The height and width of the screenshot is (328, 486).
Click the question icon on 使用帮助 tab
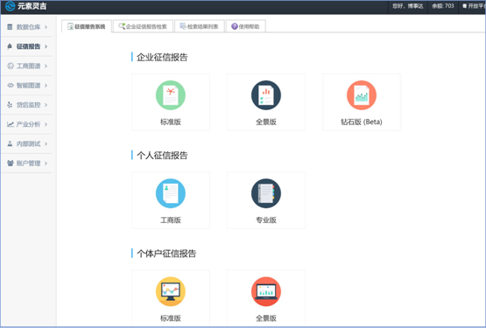click(x=235, y=26)
